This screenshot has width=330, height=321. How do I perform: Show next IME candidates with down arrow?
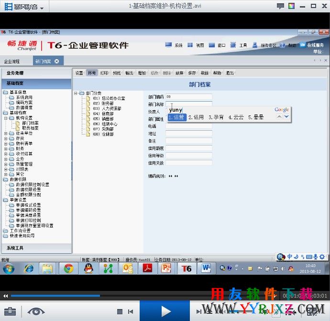click(286, 116)
